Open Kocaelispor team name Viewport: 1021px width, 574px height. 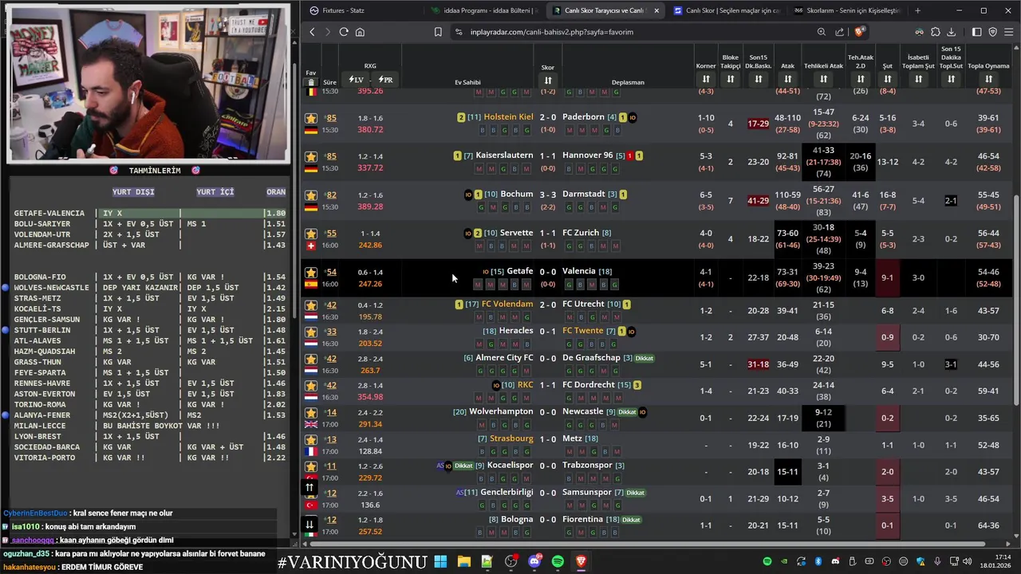[510, 465]
